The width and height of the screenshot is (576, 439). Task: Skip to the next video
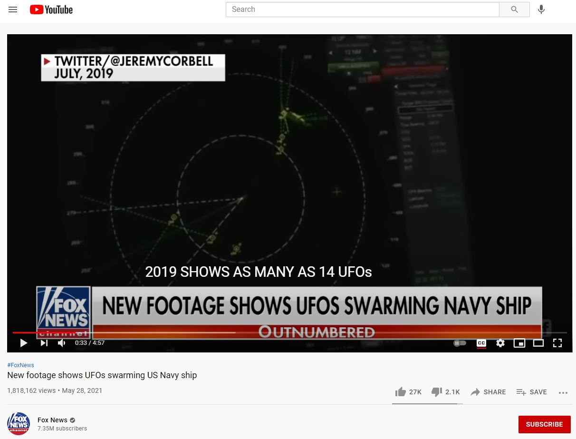click(44, 342)
